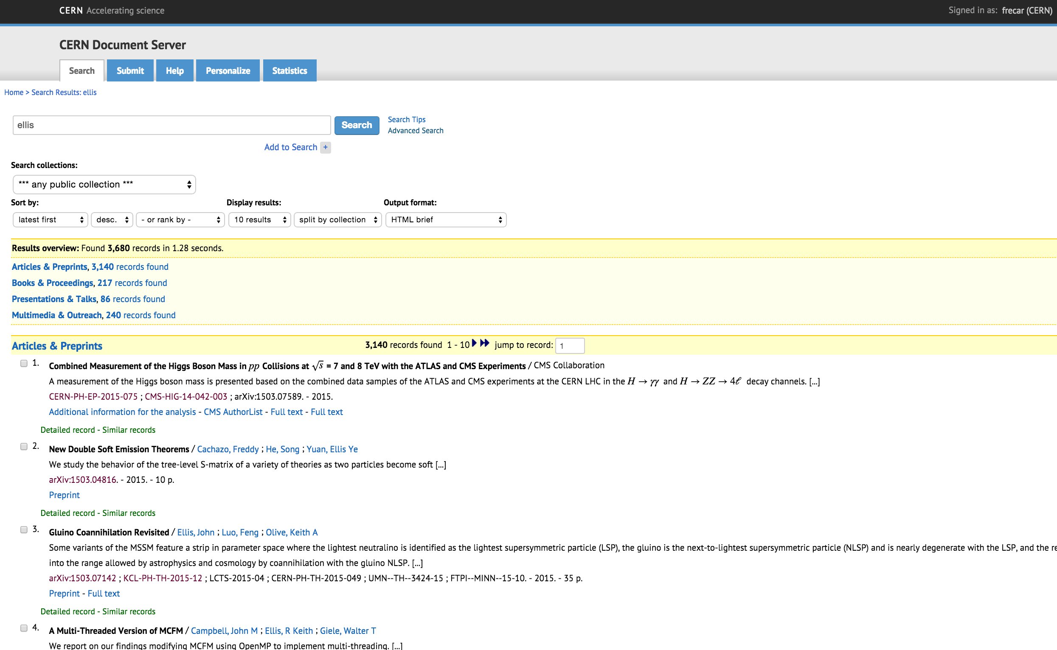Click the next page arrow icon
The image size is (1057, 650).
(474, 343)
